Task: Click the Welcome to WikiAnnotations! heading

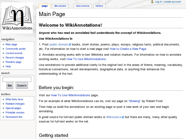Action: [70, 25]
